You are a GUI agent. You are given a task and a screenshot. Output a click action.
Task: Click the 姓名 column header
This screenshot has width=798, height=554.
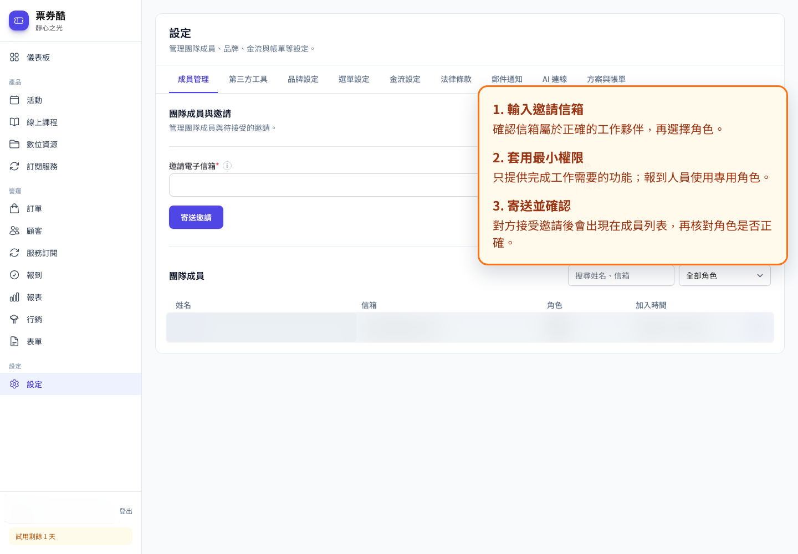183,305
